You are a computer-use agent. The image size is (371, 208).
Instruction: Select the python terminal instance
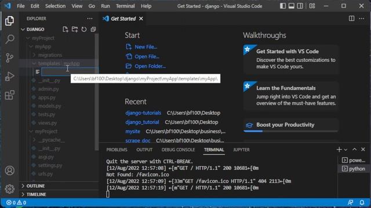click(354, 169)
